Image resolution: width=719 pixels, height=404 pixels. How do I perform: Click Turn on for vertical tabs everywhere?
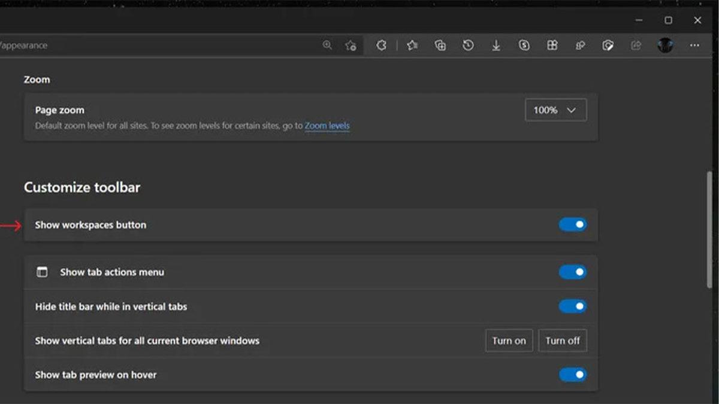tap(509, 340)
